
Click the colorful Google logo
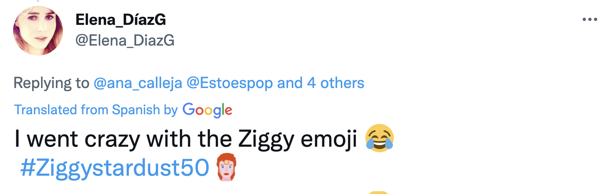[207, 110]
